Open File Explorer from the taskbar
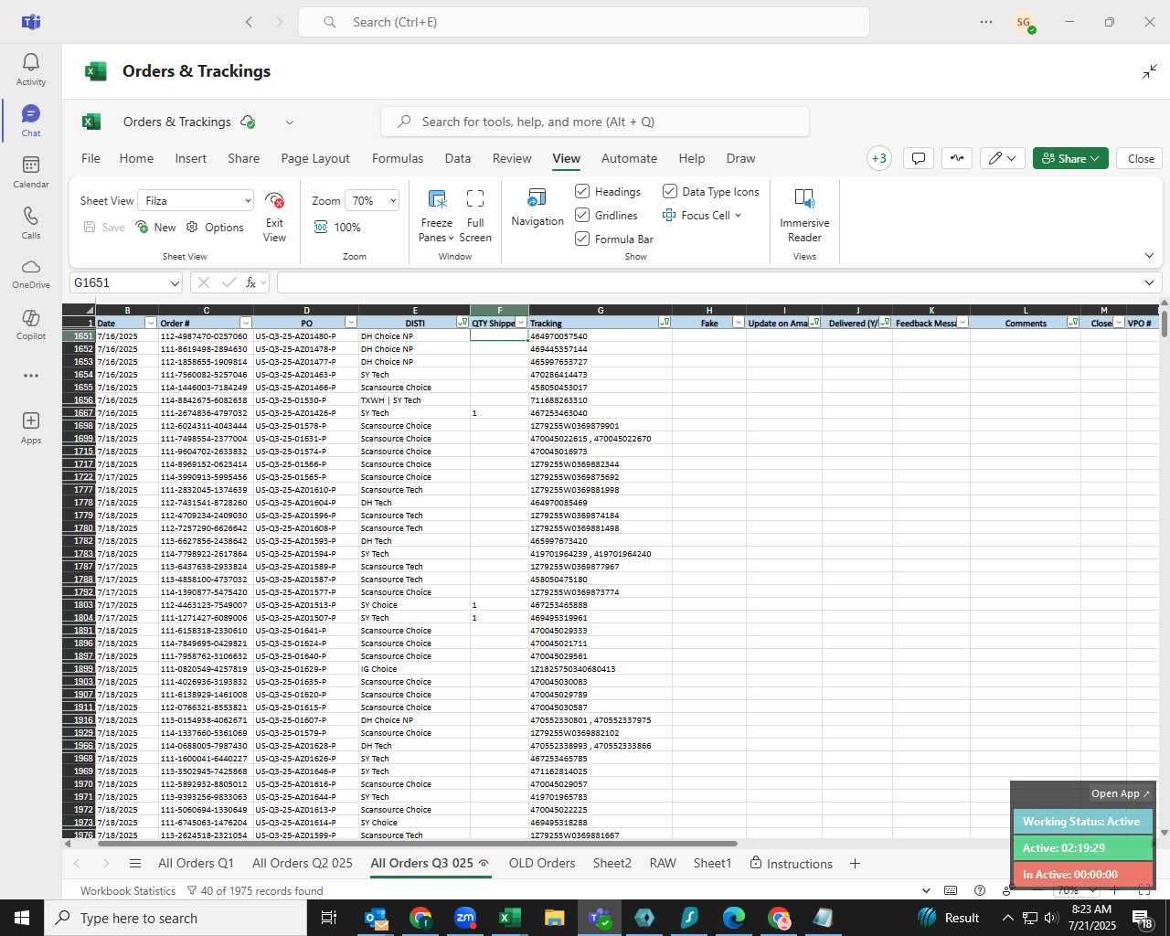The width and height of the screenshot is (1170, 936). [554, 918]
